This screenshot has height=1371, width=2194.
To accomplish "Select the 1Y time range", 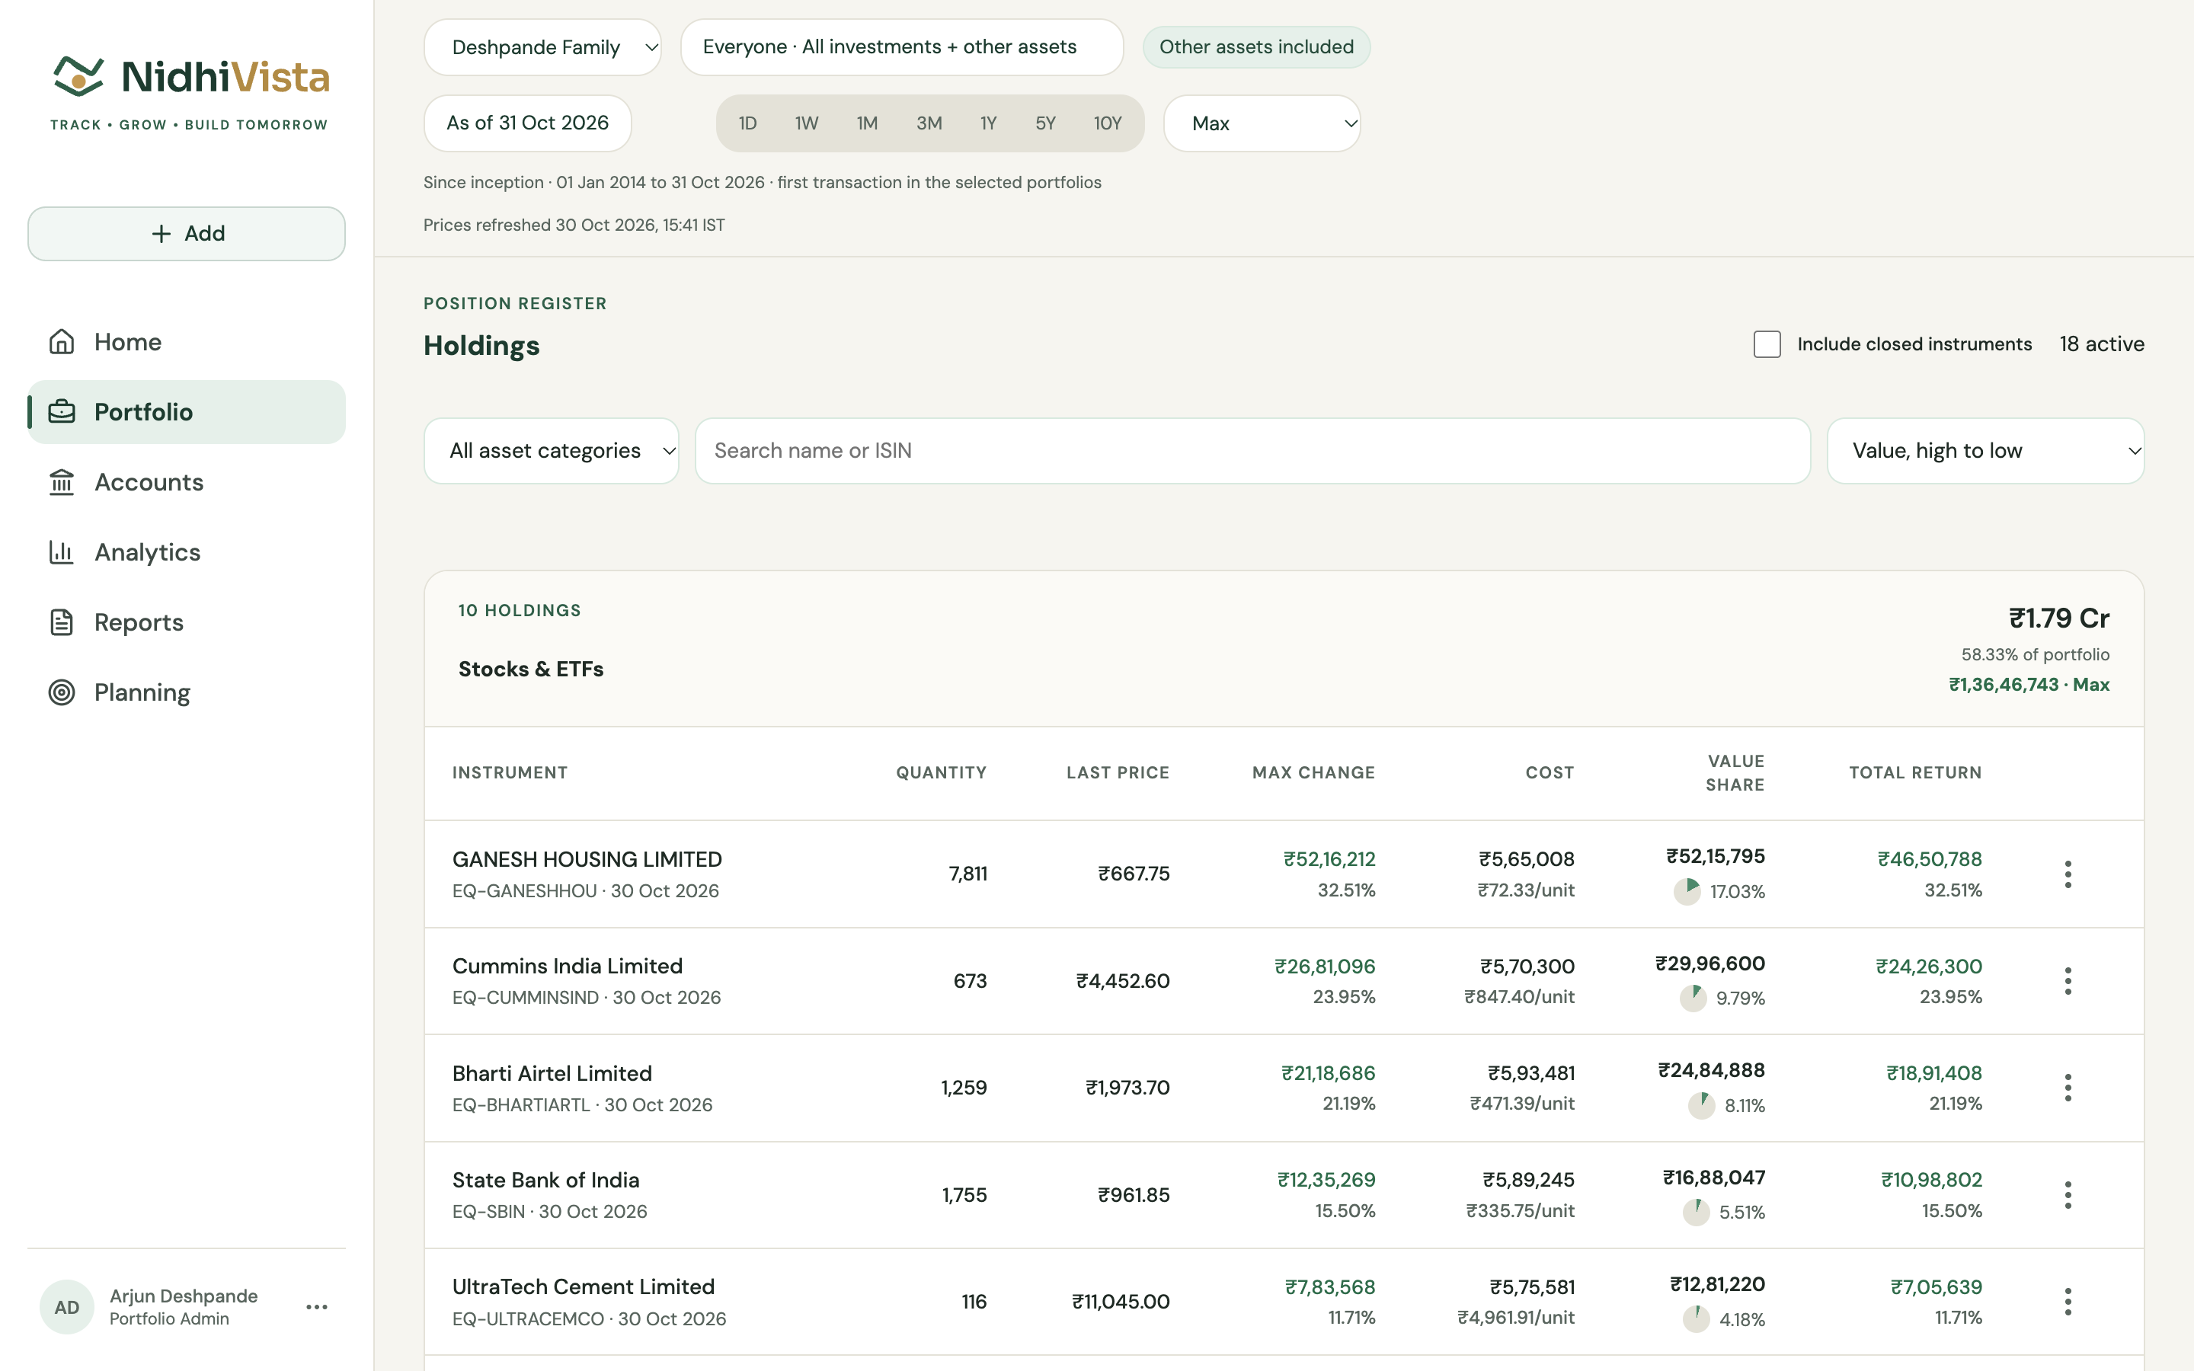I will [988, 123].
